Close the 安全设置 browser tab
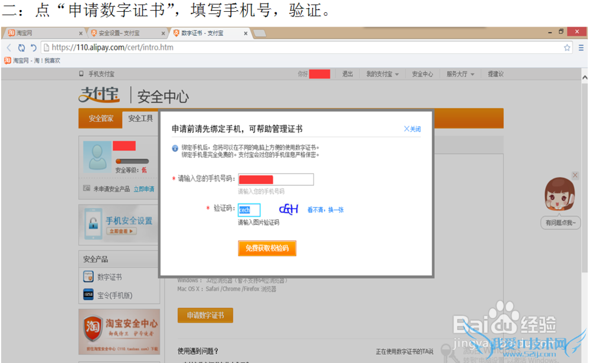The width and height of the screenshot is (590, 363). click(163, 34)
